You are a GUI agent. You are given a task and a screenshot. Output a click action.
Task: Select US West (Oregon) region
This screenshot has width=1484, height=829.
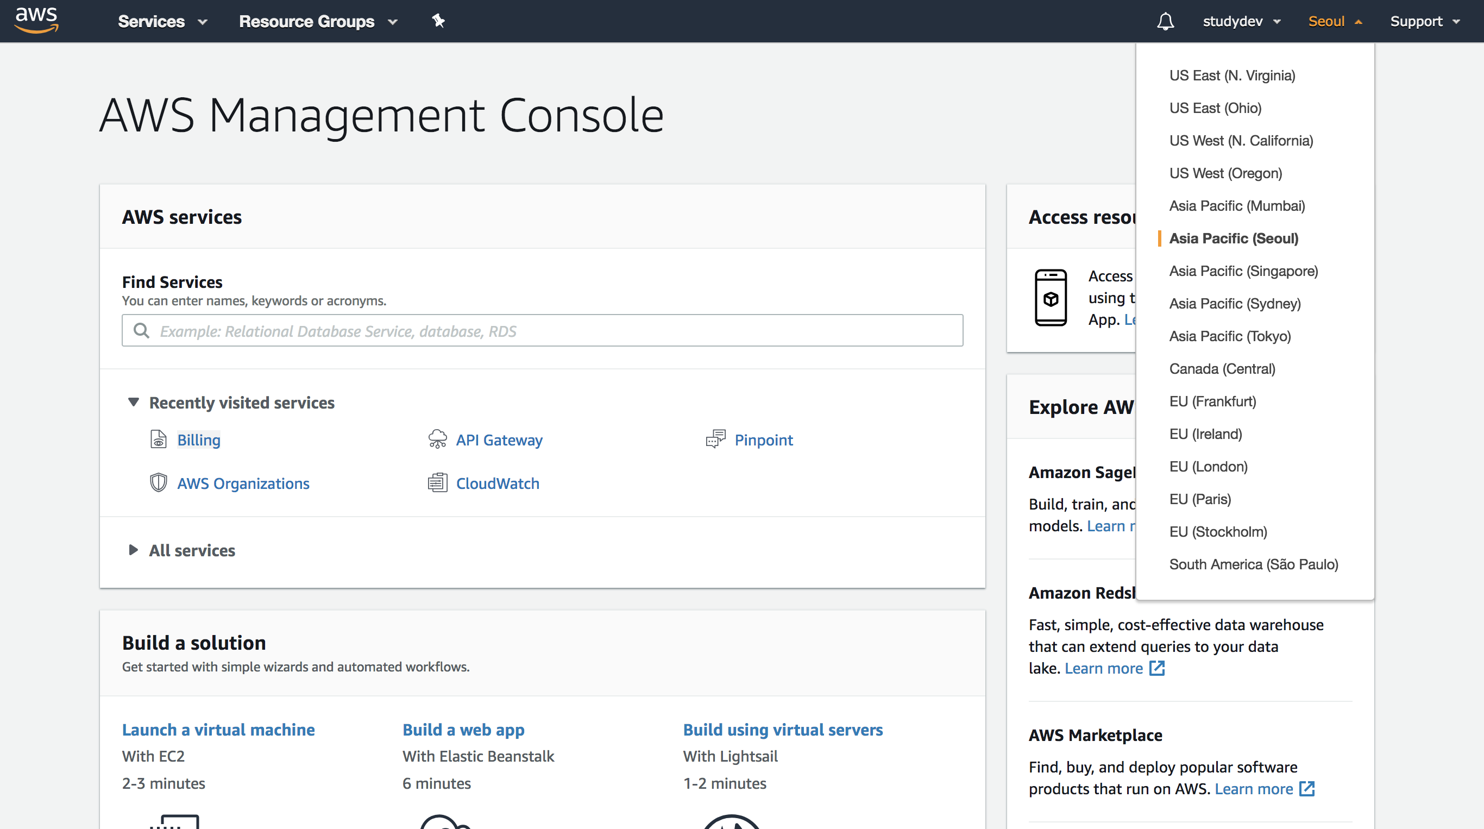[x=1226, y=173]
